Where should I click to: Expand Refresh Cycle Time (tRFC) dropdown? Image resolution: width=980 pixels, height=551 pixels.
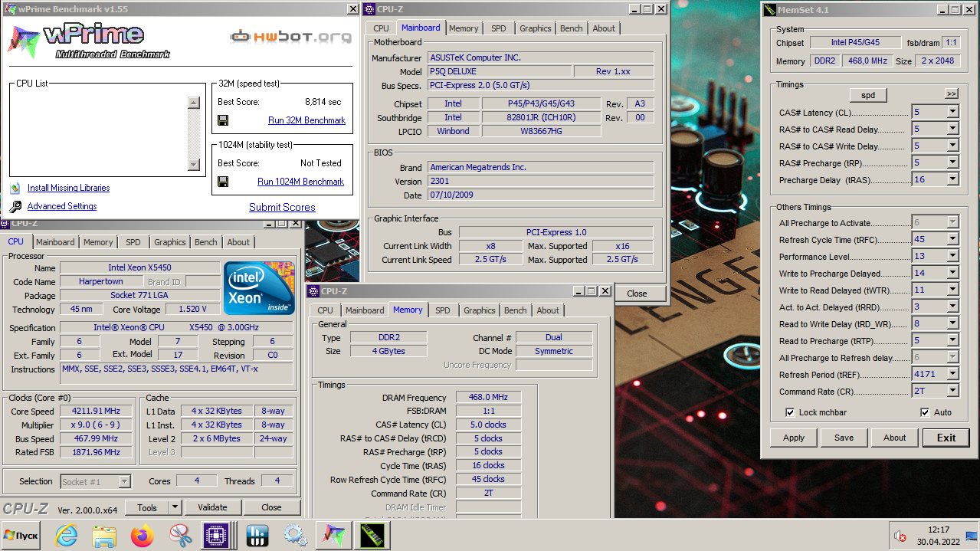click(952, 239)
